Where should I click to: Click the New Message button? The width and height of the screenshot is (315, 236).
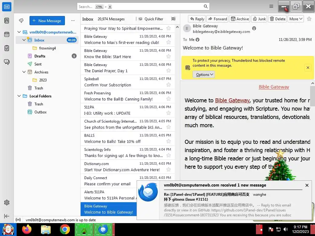47,21
